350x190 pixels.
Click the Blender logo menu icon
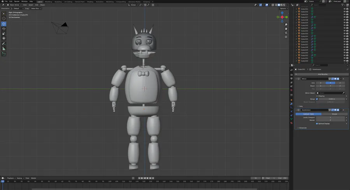pyautogui.click(x=3, y=1)
